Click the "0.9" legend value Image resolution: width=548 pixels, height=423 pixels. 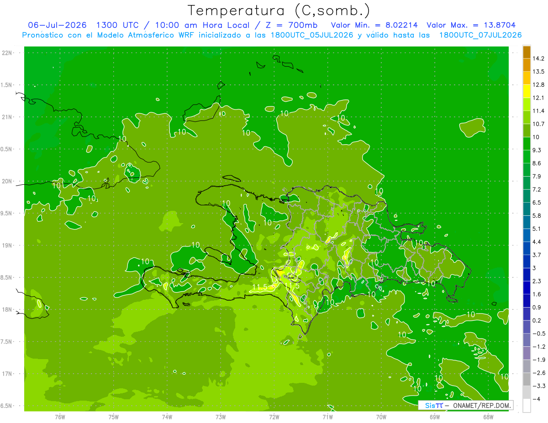pos(537,307)
